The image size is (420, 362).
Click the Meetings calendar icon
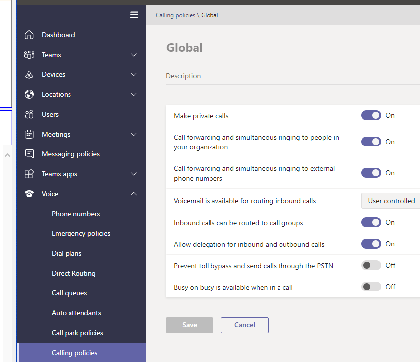(x=29, y=134)
